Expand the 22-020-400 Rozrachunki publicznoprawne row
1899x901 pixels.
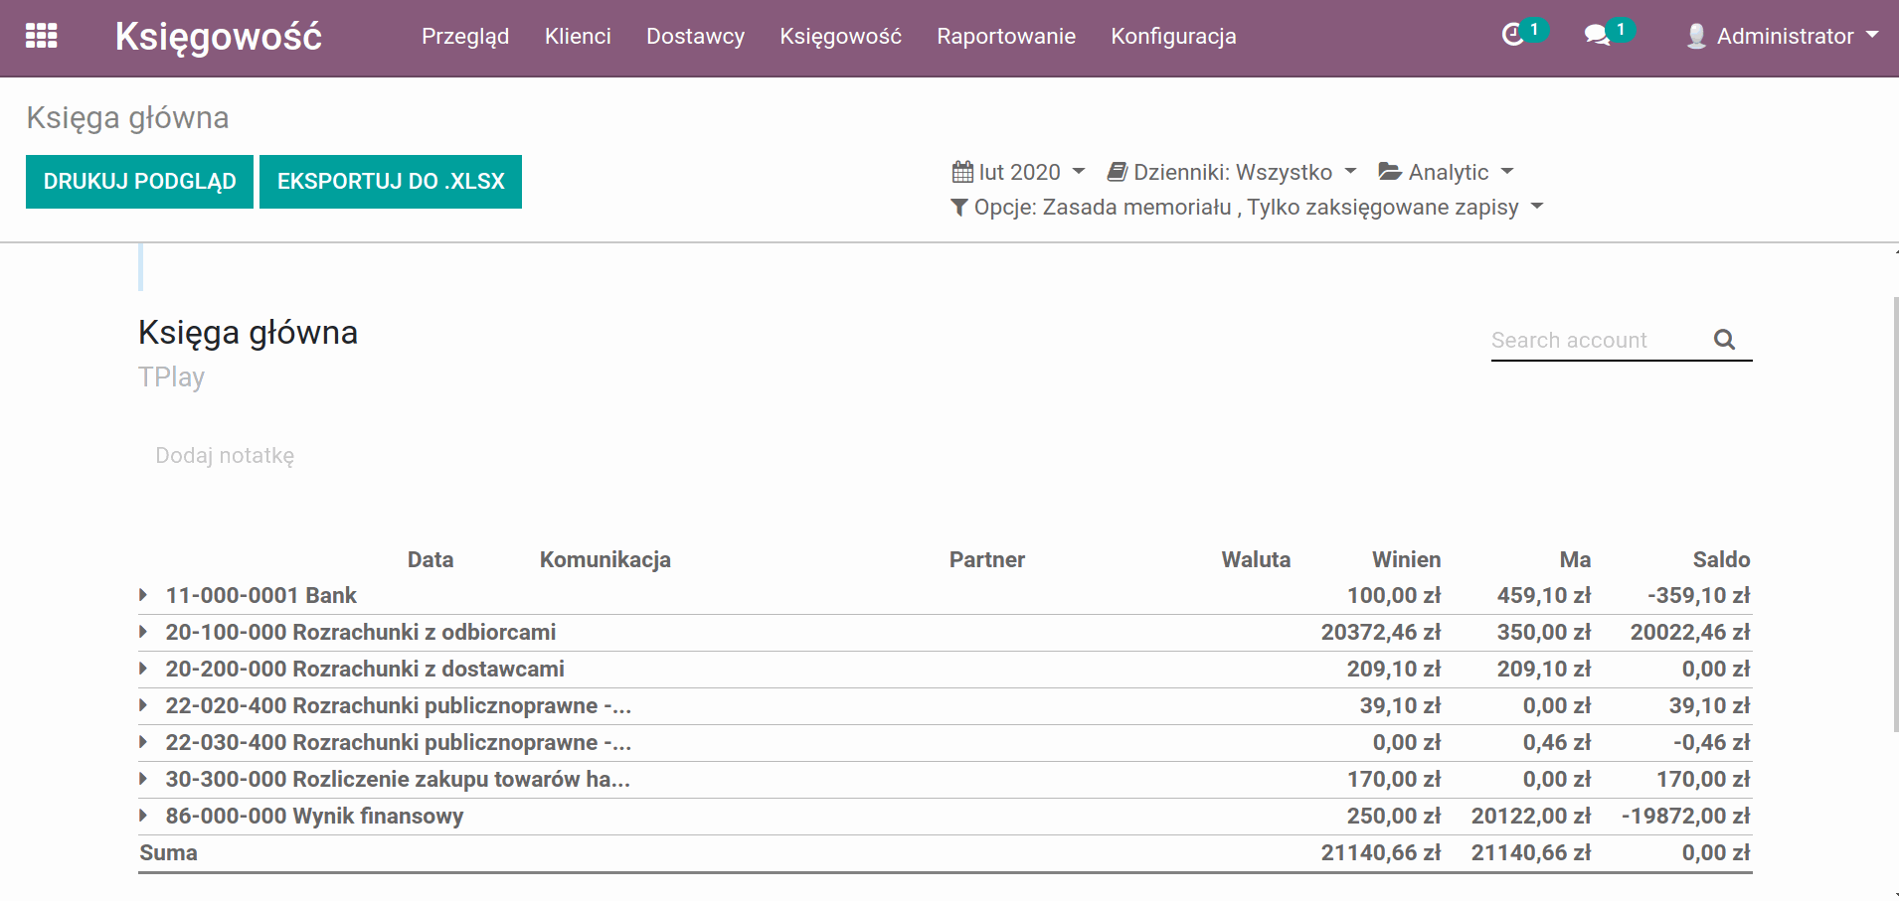click(143, 705)
